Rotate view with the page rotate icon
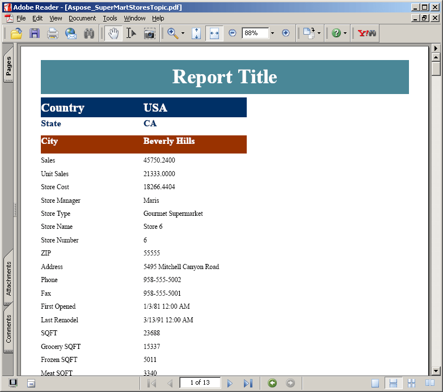 [x=309, y=33]
